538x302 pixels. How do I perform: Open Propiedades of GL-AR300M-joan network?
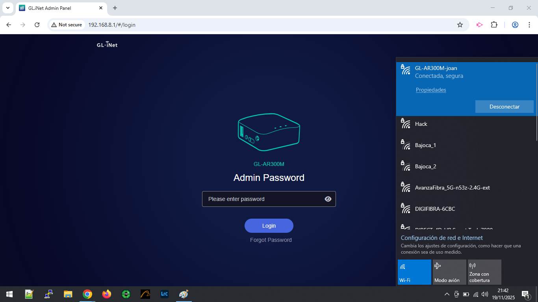pyautogui.click(x=431, y=90)
